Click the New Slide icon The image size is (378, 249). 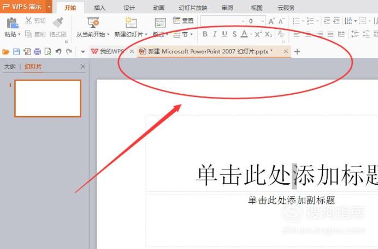[x=131, y=22]
